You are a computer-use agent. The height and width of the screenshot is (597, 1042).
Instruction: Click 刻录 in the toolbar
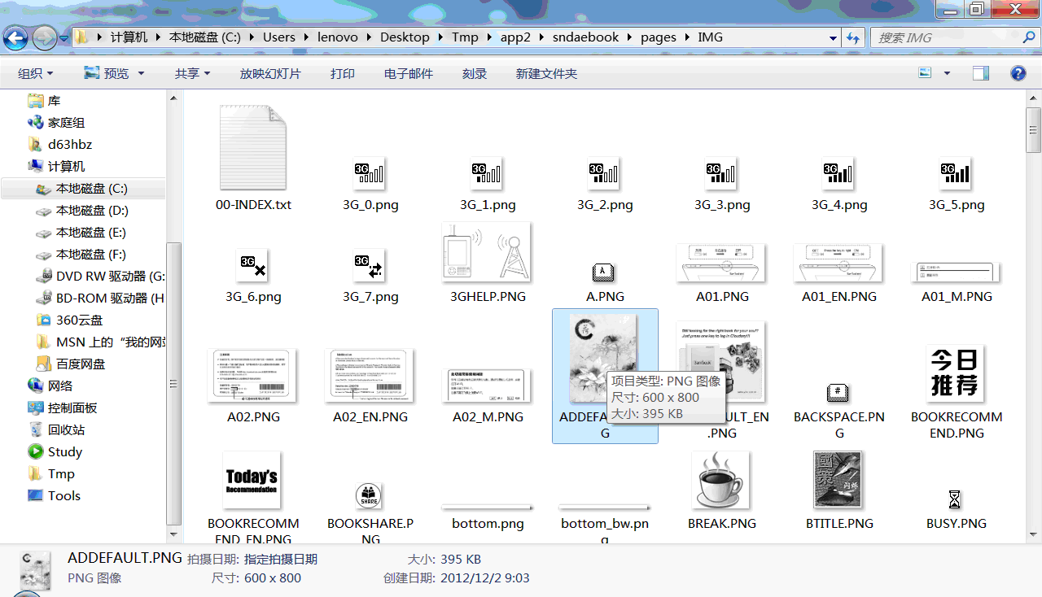(474, 73)
